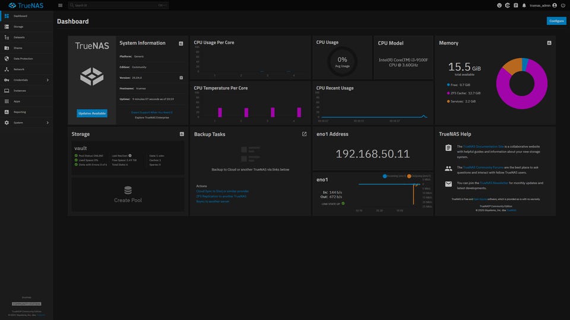The width and height of the screenshot is (570, 320).
Task: Click the Updates Available button
Action: click(x=92, y=113)
